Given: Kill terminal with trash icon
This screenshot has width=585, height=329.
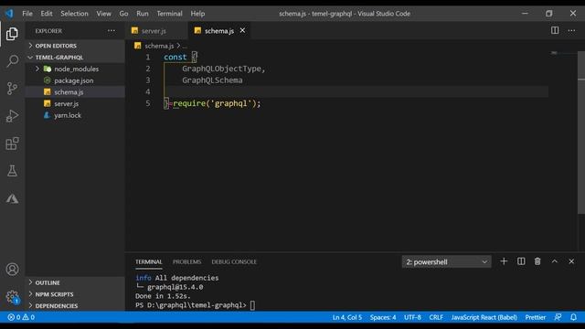Looking at the screenshot, I should (x=537, y=261).
